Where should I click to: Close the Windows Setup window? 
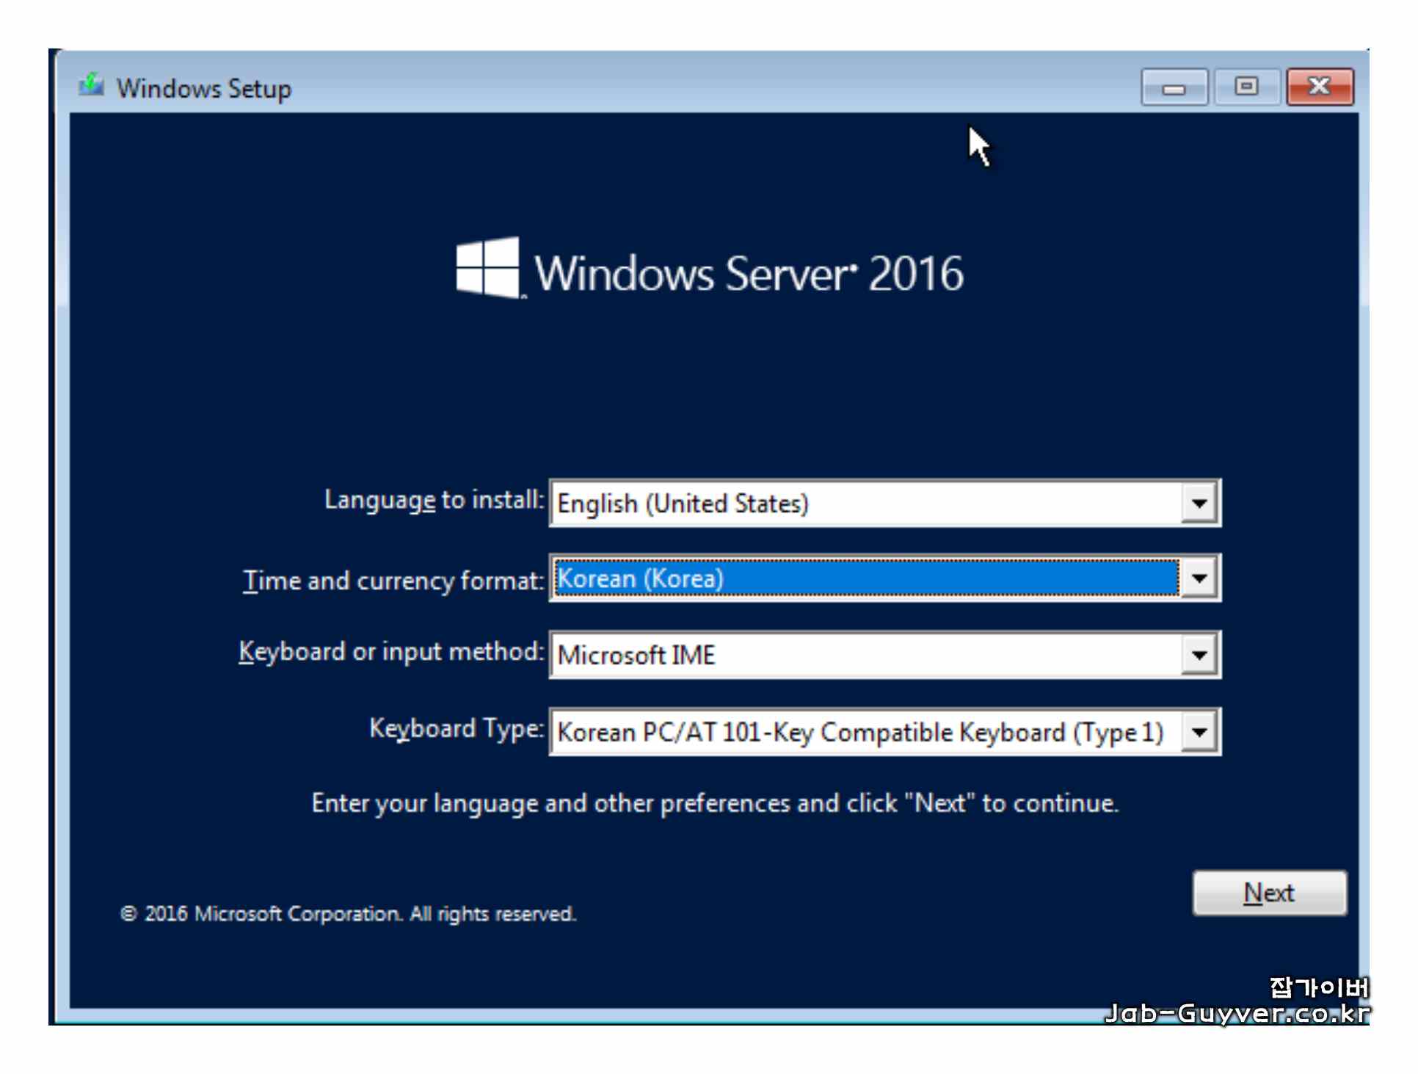tap(1319, 87)
